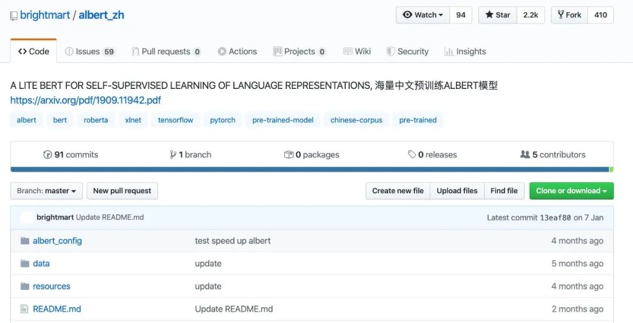The height and width of the screenshot is (323, 633).
Task: Click the albert topic tag
Action: tap(26, 120)
